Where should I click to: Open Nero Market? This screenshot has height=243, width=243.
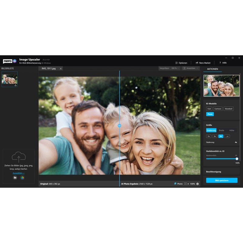203,63
